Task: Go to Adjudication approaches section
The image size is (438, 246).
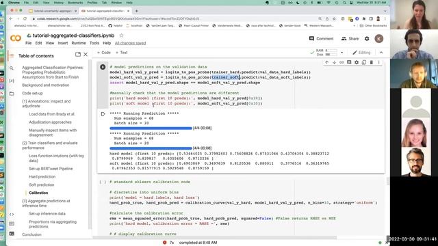Action: 50,122
